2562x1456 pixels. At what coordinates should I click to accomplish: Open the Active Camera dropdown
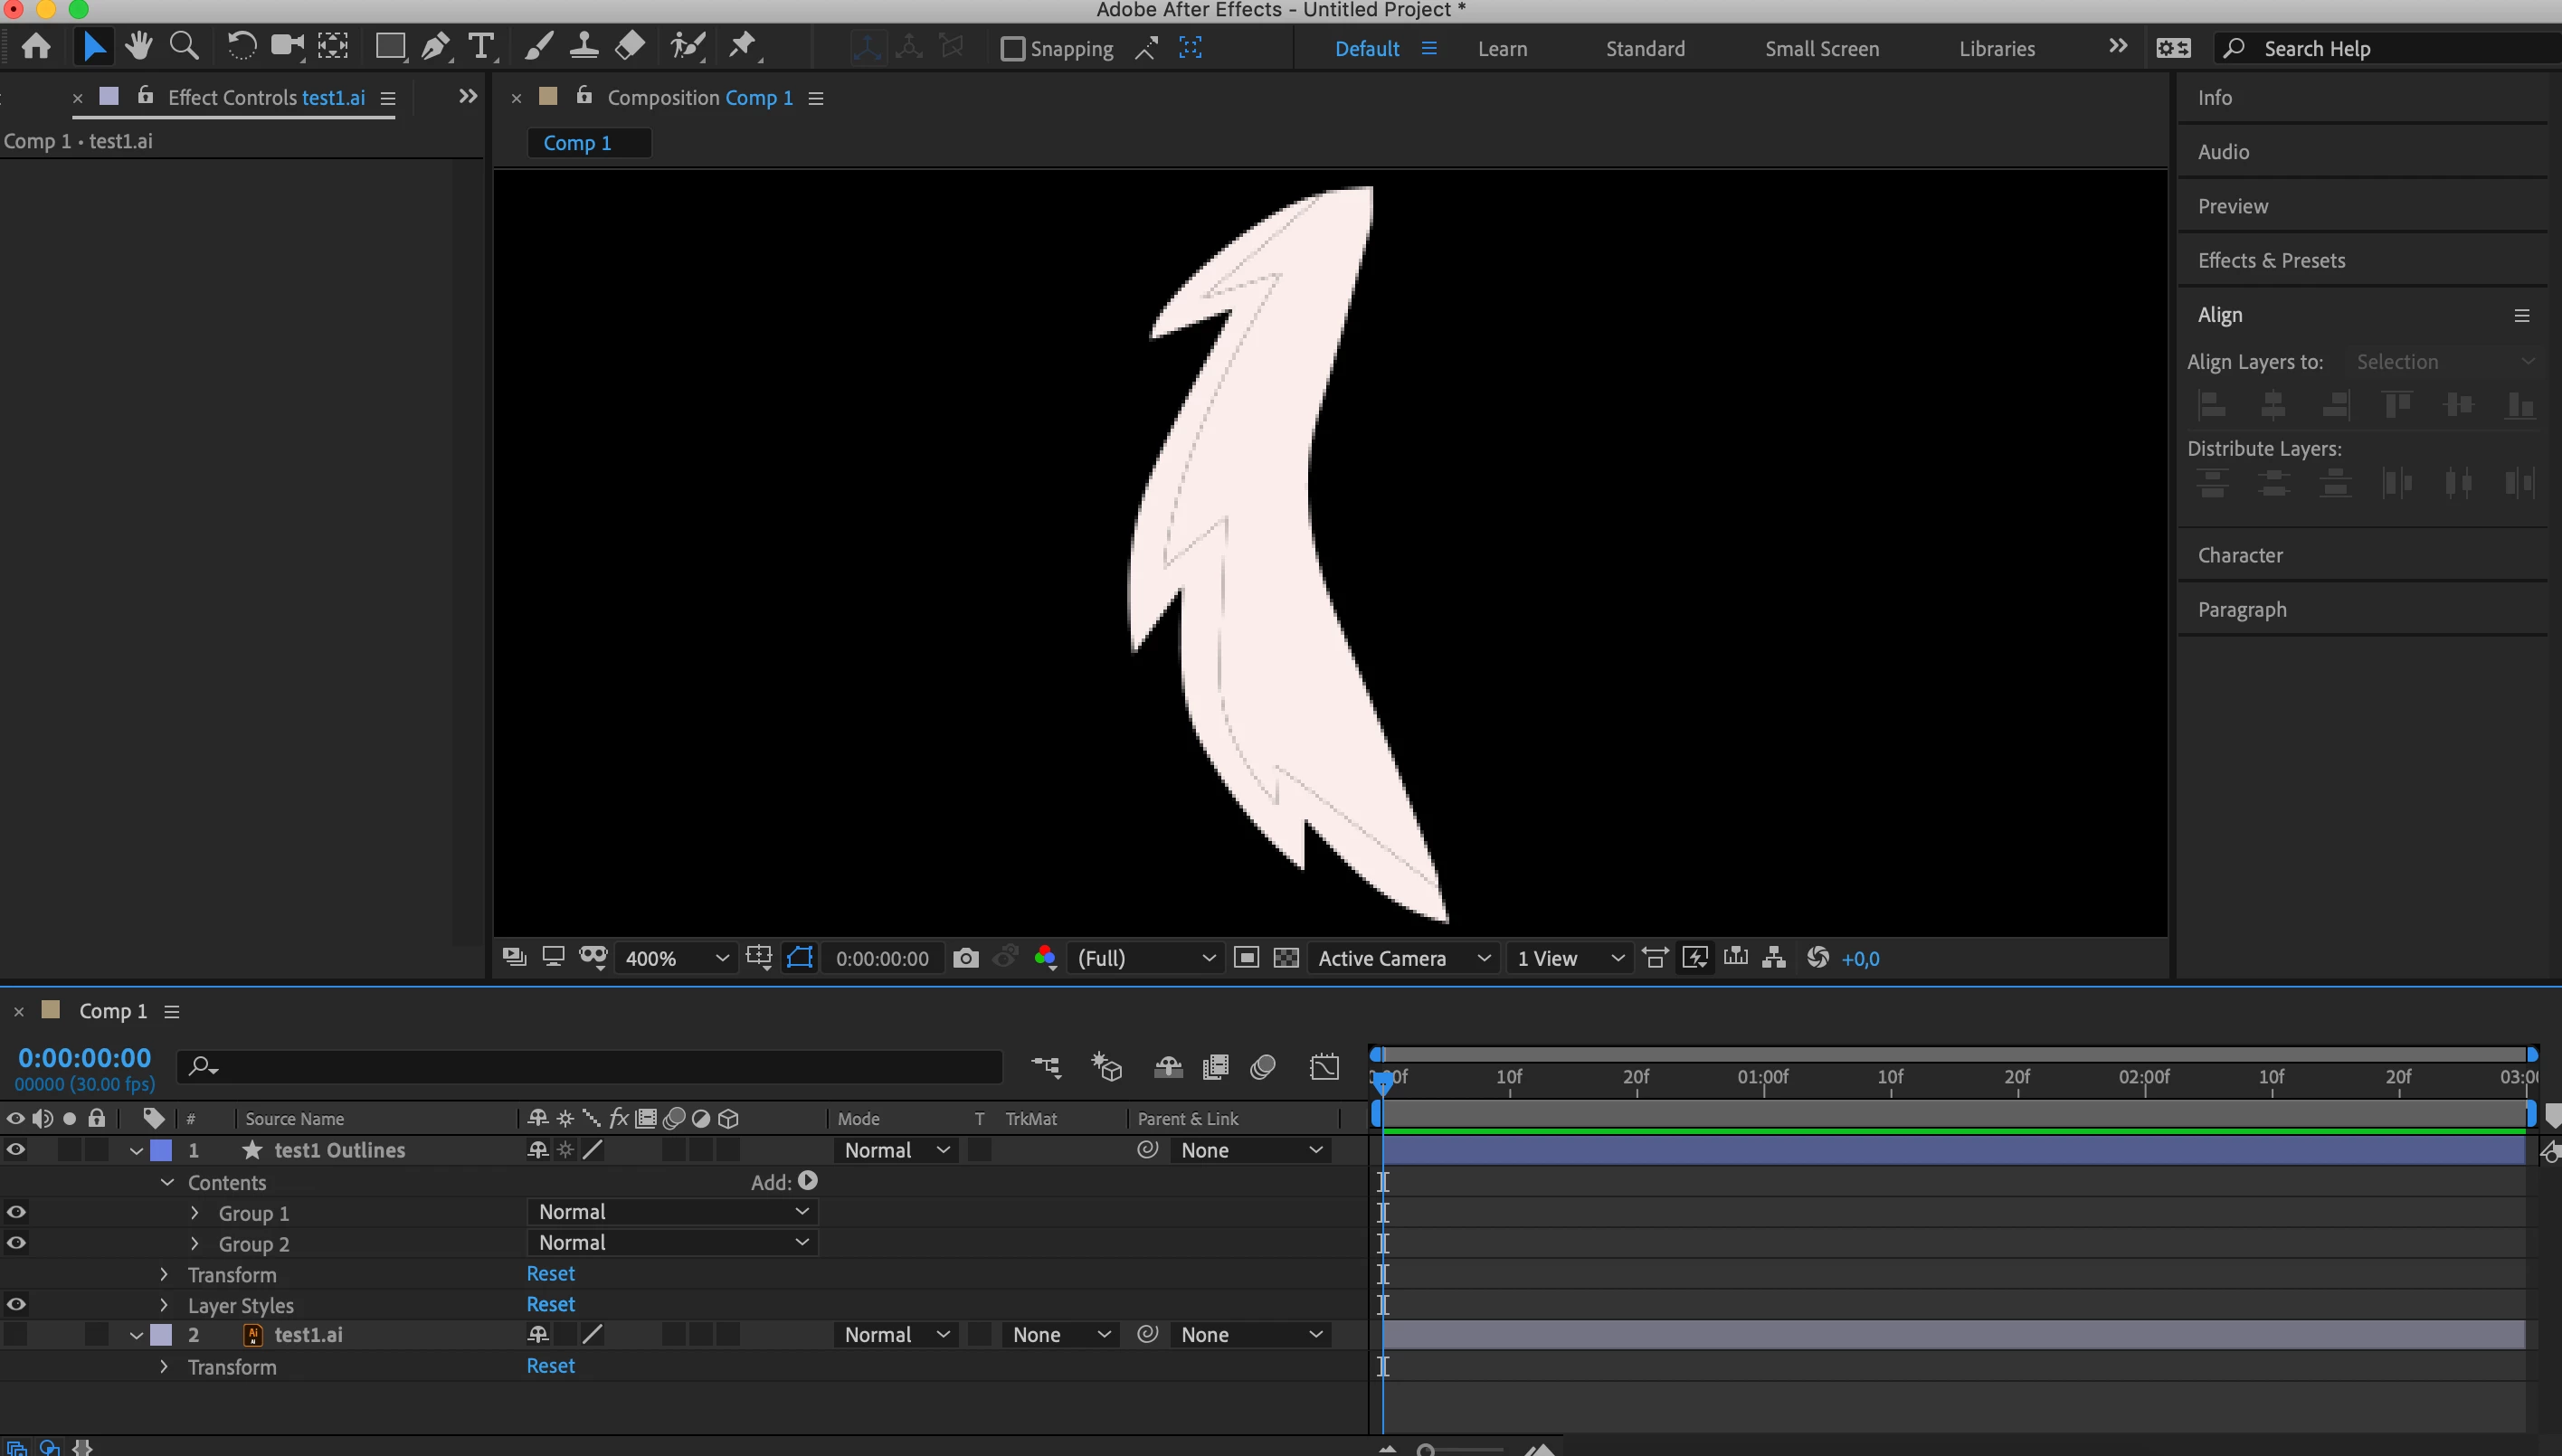click(x=1402, y=958)
